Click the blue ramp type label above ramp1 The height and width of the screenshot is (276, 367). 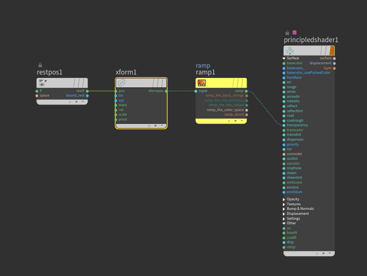pyautogui.click(x=203, y=66)
